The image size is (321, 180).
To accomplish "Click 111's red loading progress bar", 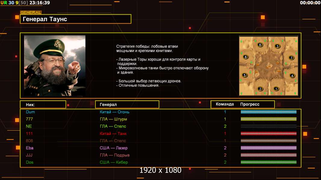I will coord(268,133).
